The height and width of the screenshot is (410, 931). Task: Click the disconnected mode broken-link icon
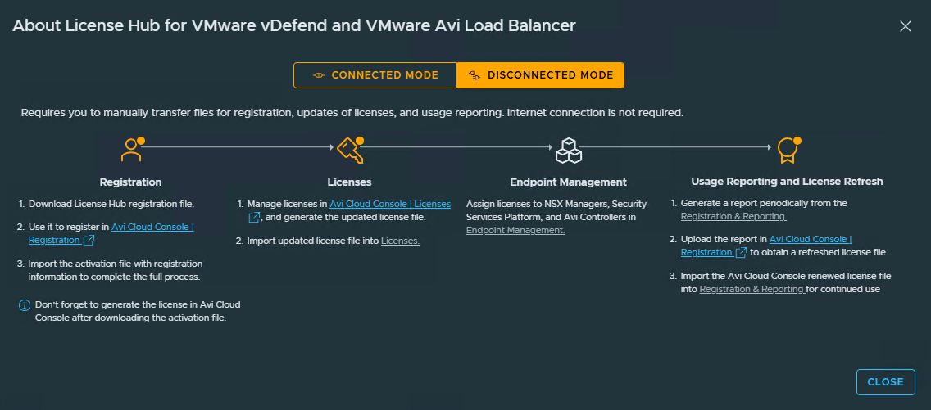pos(475,75)
